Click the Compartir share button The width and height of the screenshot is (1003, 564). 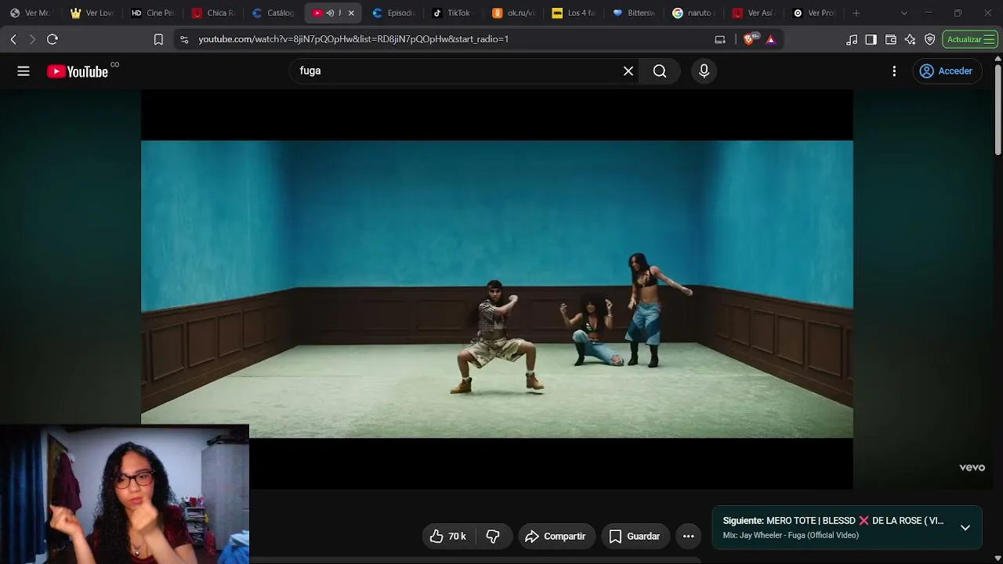pos(556,537)
